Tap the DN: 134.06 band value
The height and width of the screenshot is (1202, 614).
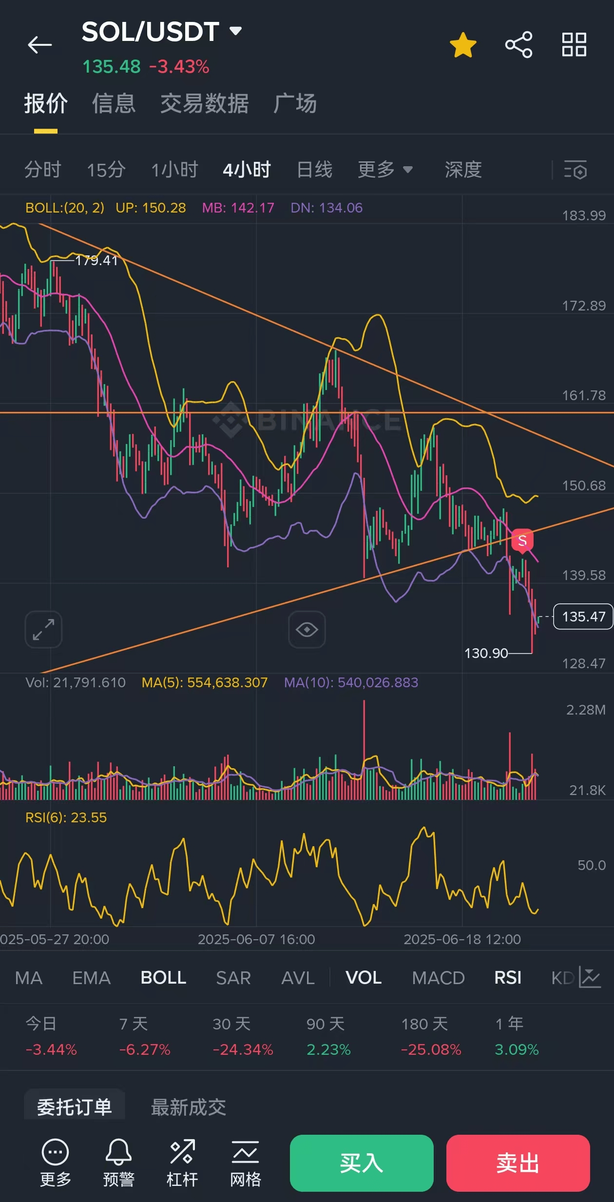(x=326, y=208)
